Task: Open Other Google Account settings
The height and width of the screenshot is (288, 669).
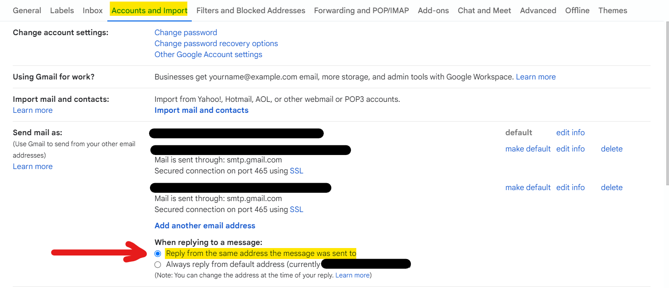Action: [208, 54]
